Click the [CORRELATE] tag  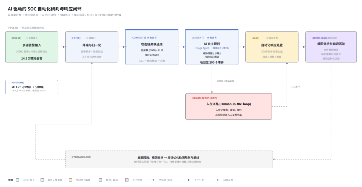[139, 37]
